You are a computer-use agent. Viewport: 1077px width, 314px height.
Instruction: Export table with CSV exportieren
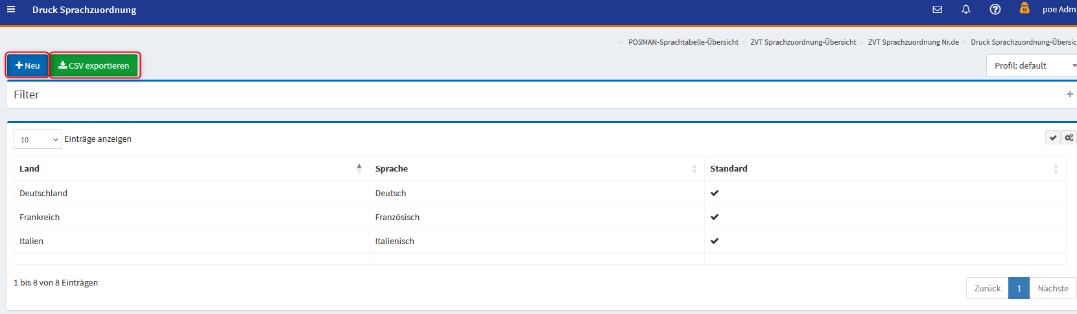pos(94,65)
